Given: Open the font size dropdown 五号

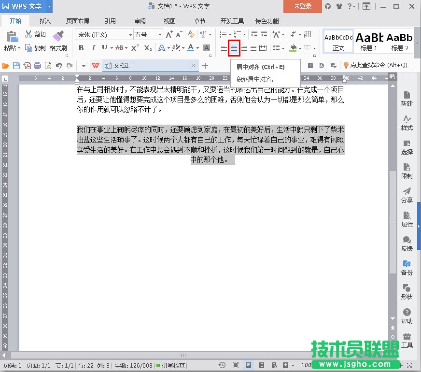Looking at the screenshot, I should [x=160, y=35].
